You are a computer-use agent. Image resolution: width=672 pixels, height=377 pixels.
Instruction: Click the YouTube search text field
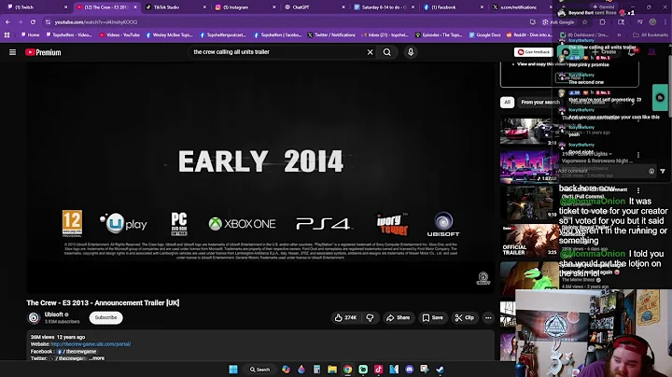coord(276,52)
